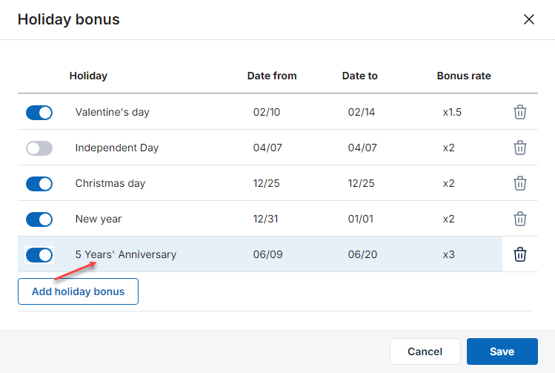Edit the New year end date 01/01

pyautogui.click(x=360, y=219)
